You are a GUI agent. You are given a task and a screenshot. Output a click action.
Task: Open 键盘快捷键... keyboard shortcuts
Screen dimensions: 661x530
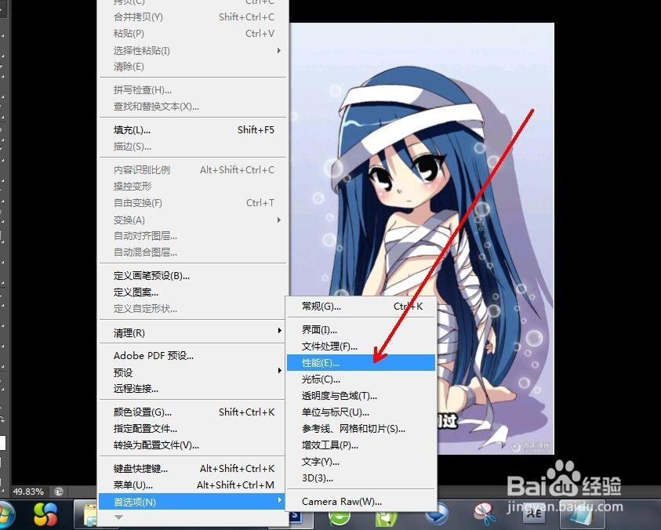coord(192,468)
